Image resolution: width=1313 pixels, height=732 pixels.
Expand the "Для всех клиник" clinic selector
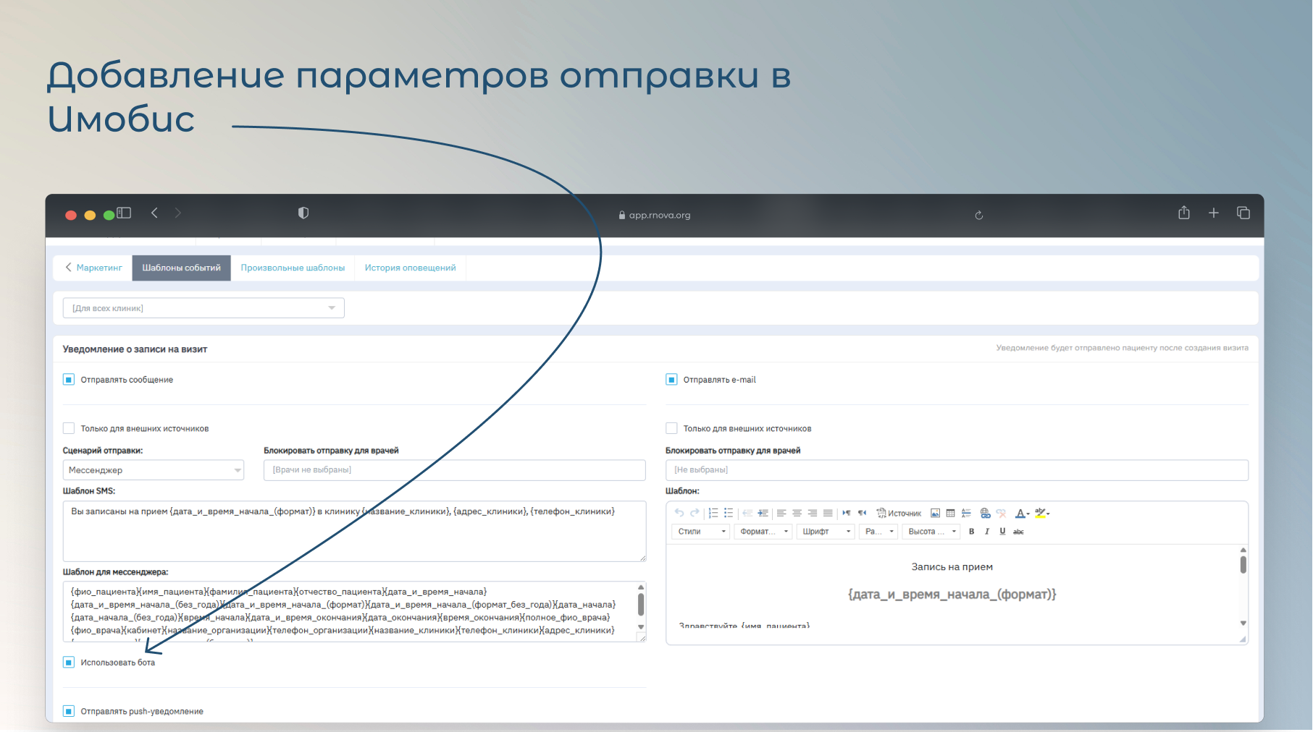[x=203, y=308]
